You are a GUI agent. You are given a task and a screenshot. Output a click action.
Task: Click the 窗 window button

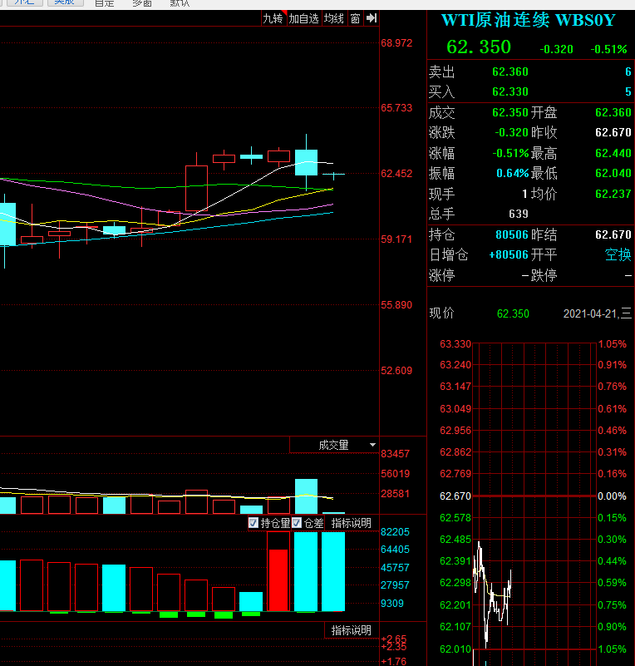(x=355, y=18)
